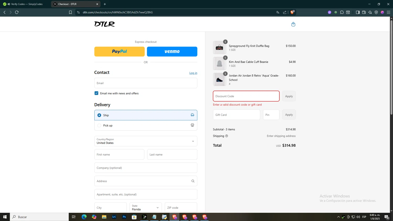Uncheck Email me with news and offers
Viewport: 393px width, 221px height.
pyautogui.click(x=96, y=93)
